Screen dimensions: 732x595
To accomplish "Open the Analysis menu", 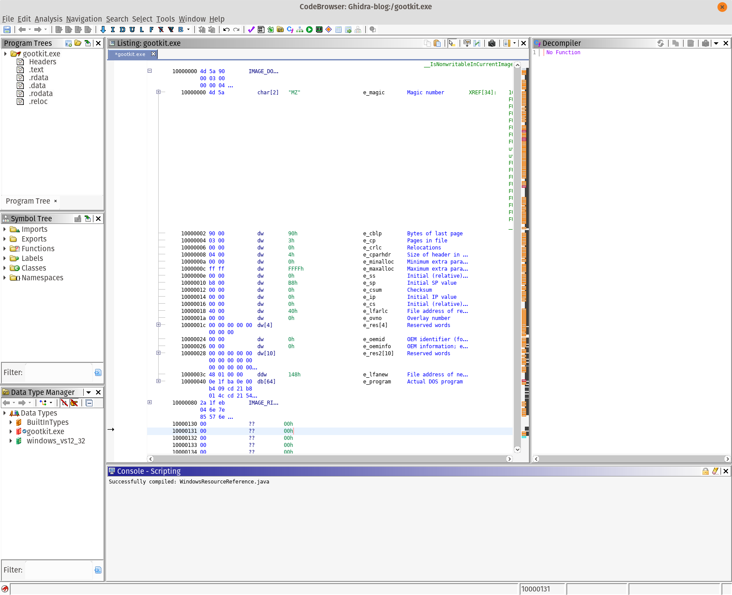I will 48,19.
